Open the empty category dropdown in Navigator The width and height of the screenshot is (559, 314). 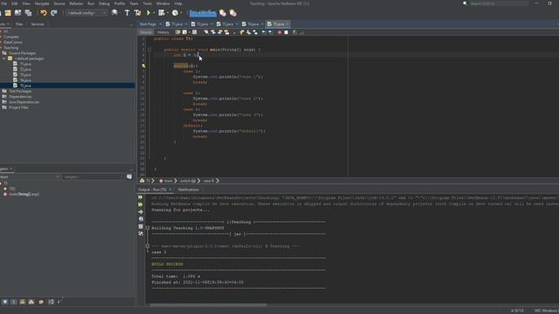[93, 176]
